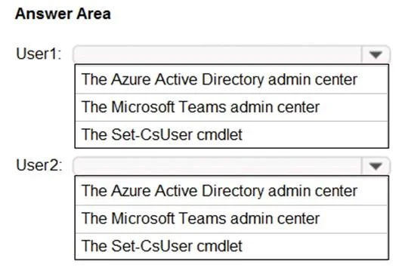Click the User2 combo box field
Screen dimensions: 408x280
pos(231,166)
